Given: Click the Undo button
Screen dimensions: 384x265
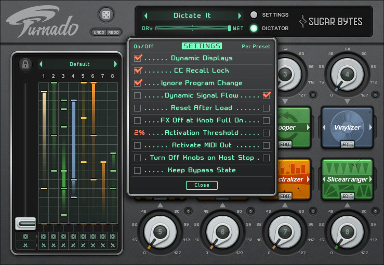Looking at the screenshot, I should tap(99, 33).
